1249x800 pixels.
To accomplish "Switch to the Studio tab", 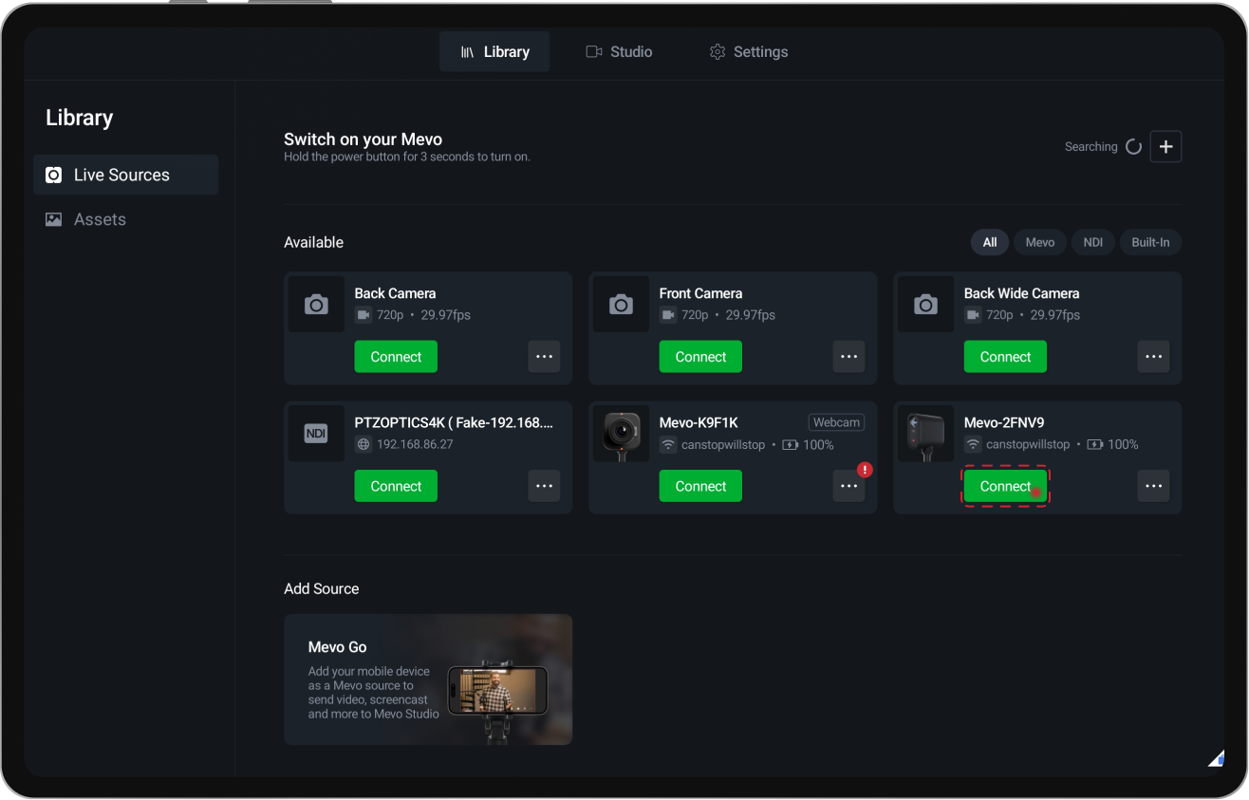I will tap(619, 51).
